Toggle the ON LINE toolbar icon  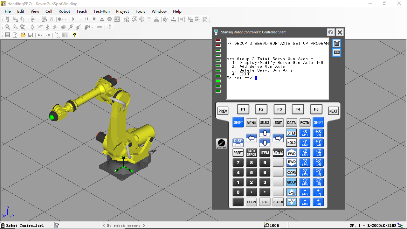tap(197, 19)
